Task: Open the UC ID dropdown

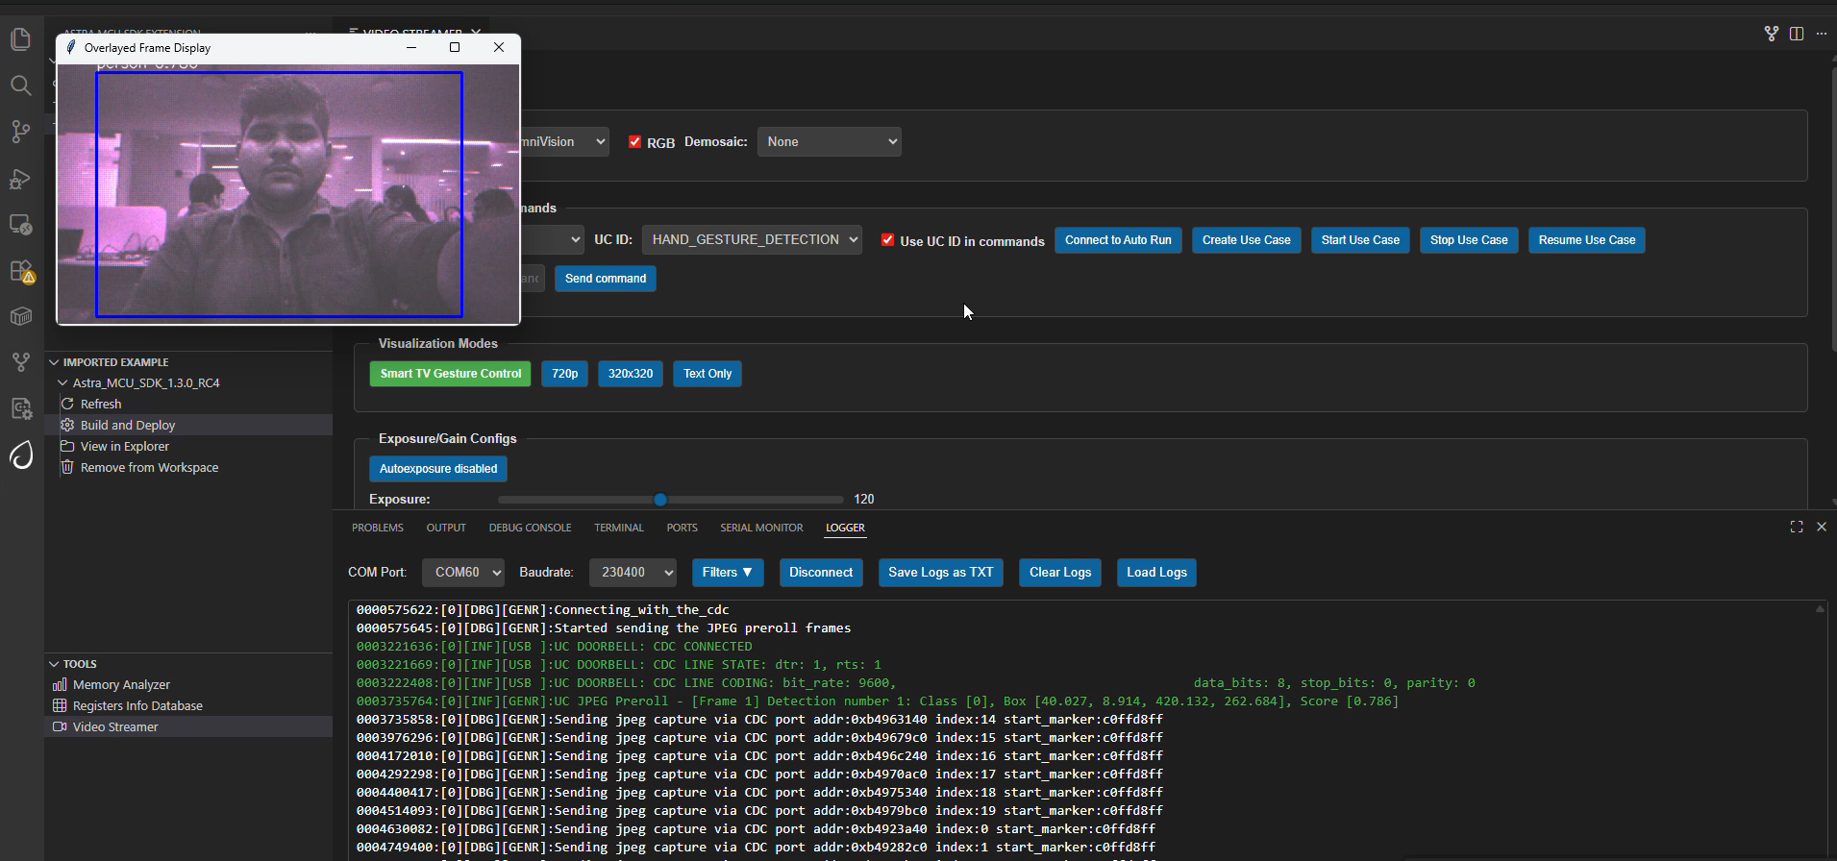Action: (752, 239)
